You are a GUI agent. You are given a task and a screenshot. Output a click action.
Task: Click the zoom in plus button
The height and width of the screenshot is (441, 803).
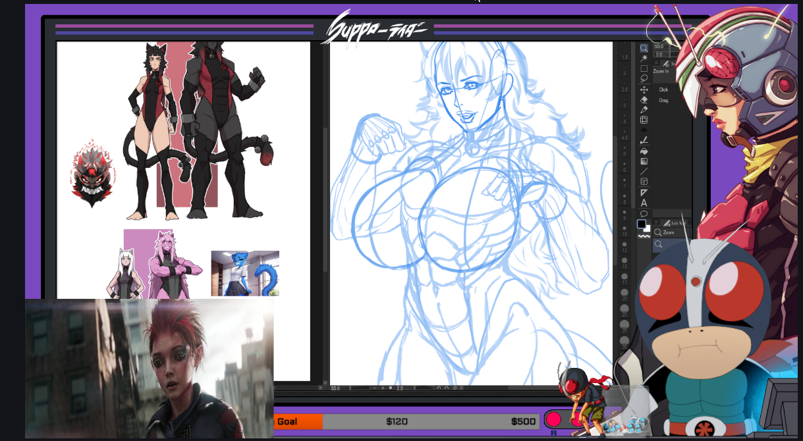(x=382, y=388)
